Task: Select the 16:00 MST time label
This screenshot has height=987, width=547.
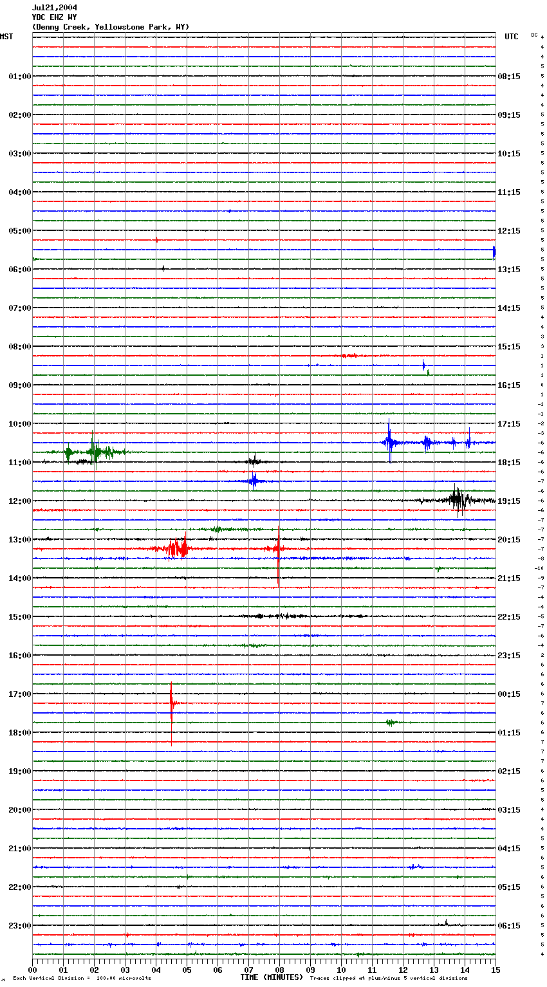Action: tap(20, 656)
